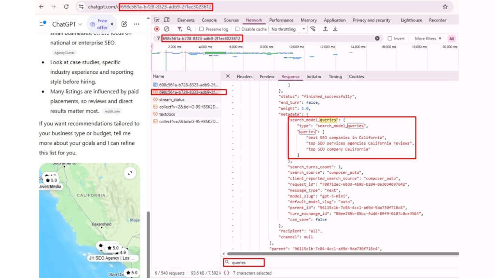Open the Initiator tab
The image size is (494, 278).
click(x=314, y=77)
